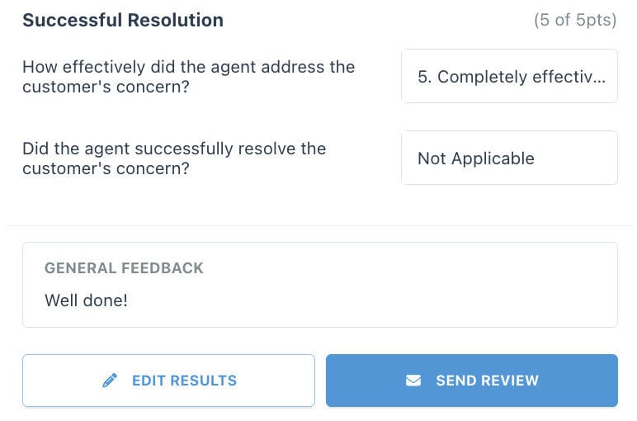Viewport: 637px width, 421px height.
Task: Send the review with Send Review button
Action: pyautogui.click(x=472, y=381)
